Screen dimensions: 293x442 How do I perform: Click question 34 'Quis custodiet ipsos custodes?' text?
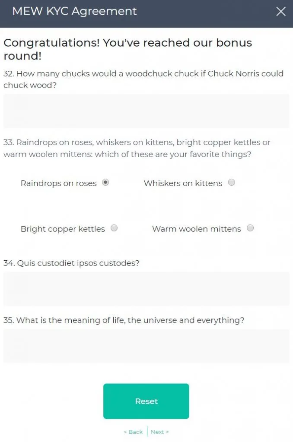coord(71,263)
